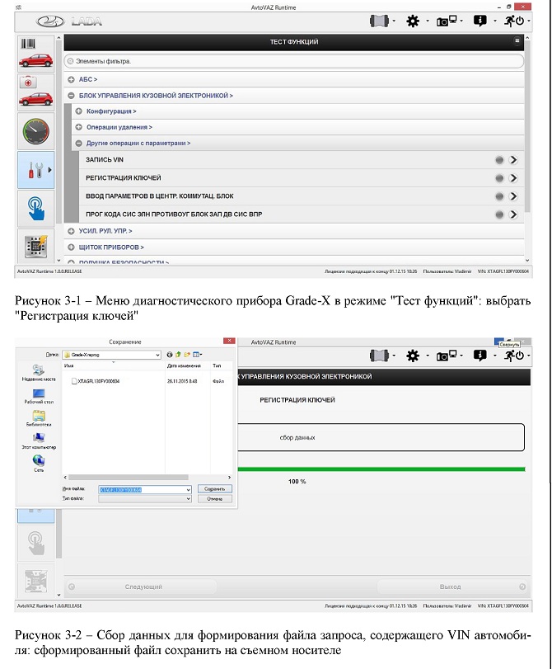Click the up-one-level folder icon in the Сохранение dialog

point(178,355)
